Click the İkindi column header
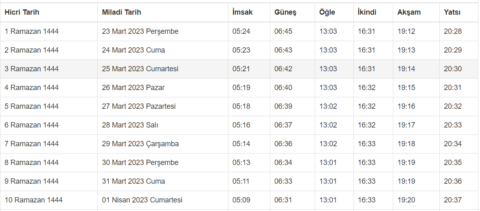Screen dimensions: 480x211 [366, 12]
